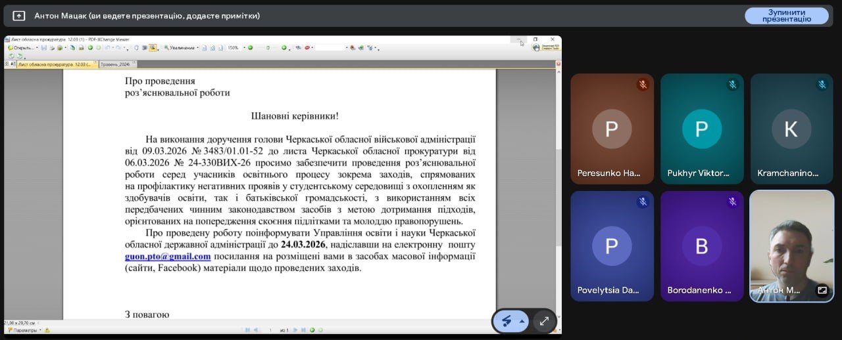Click the warning triangle icon near Параметры
Image resolution: width=842 pixels, height=340 pixels.
[x=47, y=330]
